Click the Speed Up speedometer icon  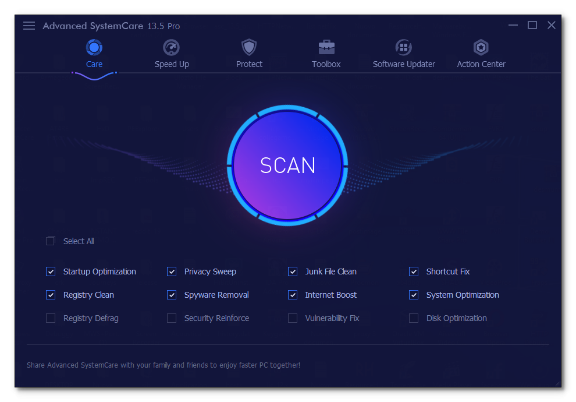point(172,47)
